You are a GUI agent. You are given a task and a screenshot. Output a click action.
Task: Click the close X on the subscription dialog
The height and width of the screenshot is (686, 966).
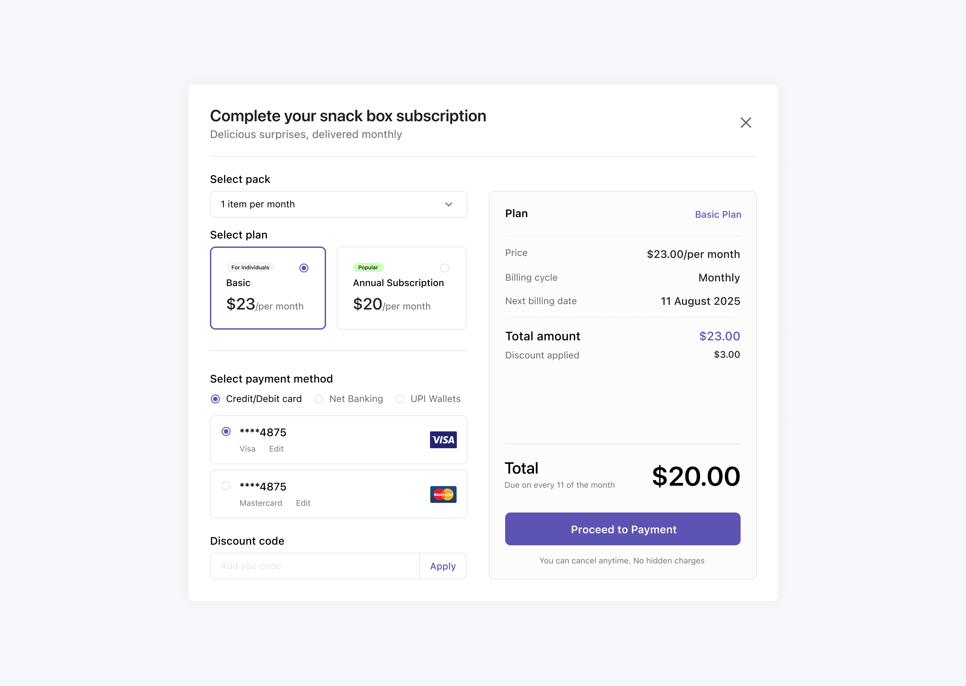(746, 123)
